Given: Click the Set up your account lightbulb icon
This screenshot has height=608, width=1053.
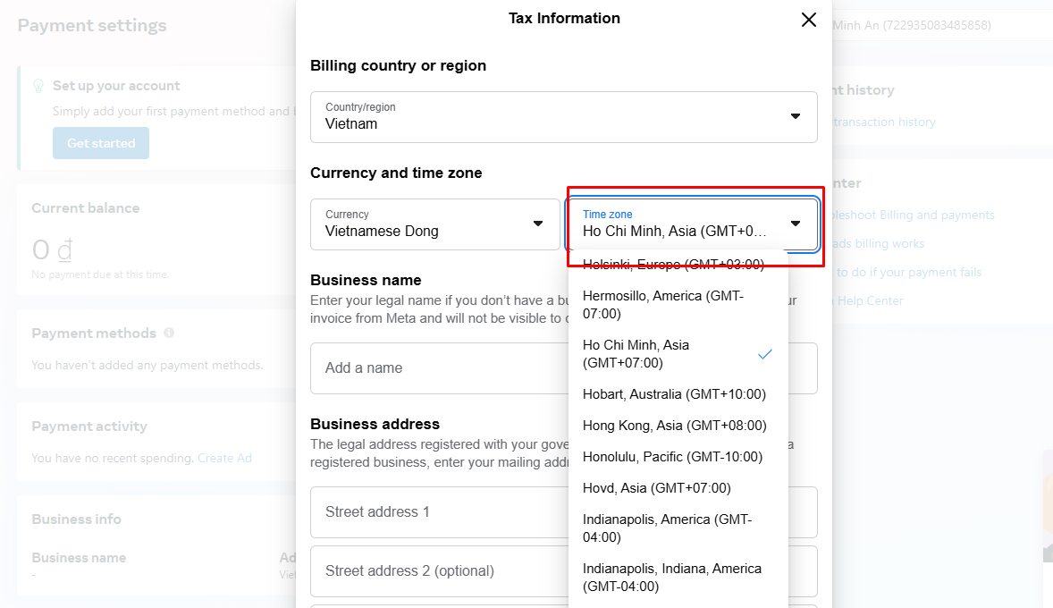Looking at the screenshot, I should coord(38,86).
